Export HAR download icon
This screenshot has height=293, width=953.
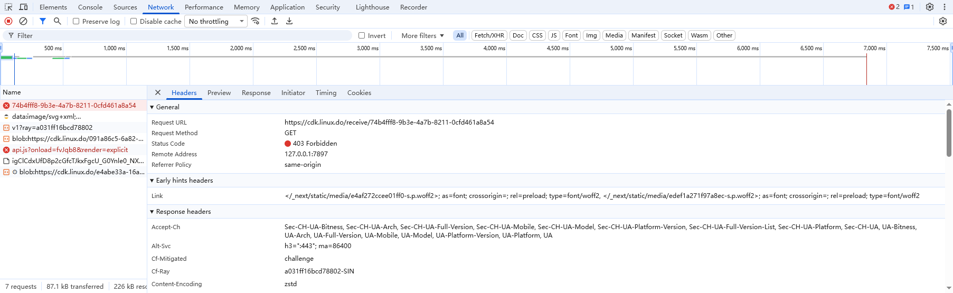[289, 21]
